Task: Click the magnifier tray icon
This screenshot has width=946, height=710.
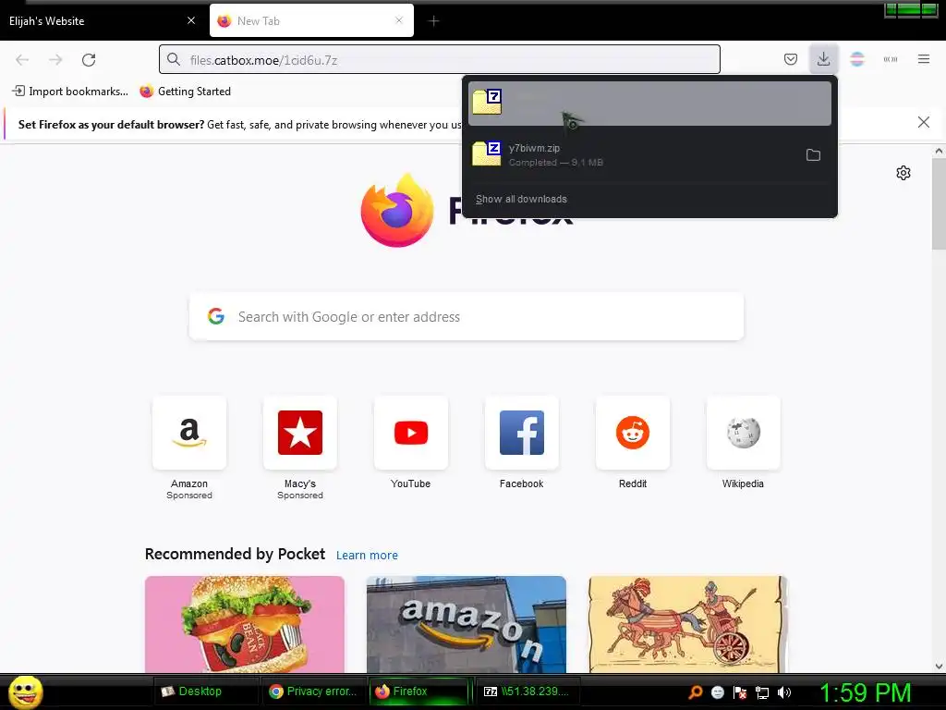Action: tap(695, 692)
